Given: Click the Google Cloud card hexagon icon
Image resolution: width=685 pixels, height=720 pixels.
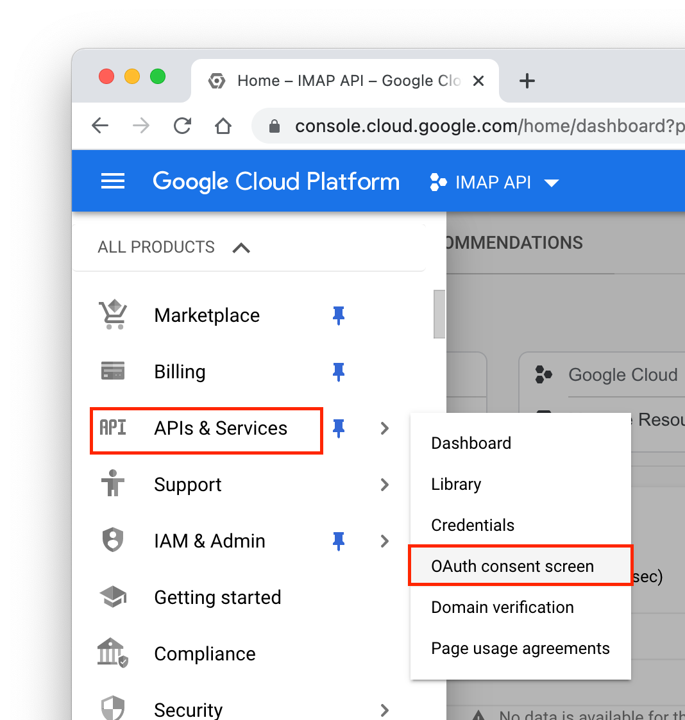Looking at the screenshot, I should (543, 374).
